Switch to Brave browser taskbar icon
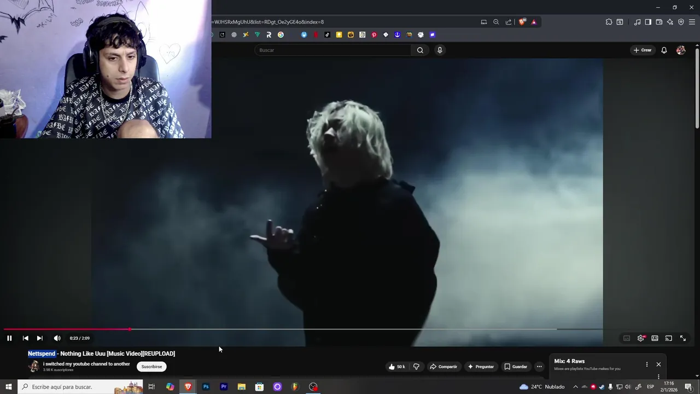The width and height of the screenshot is (700, 394). tap(188, 387)
